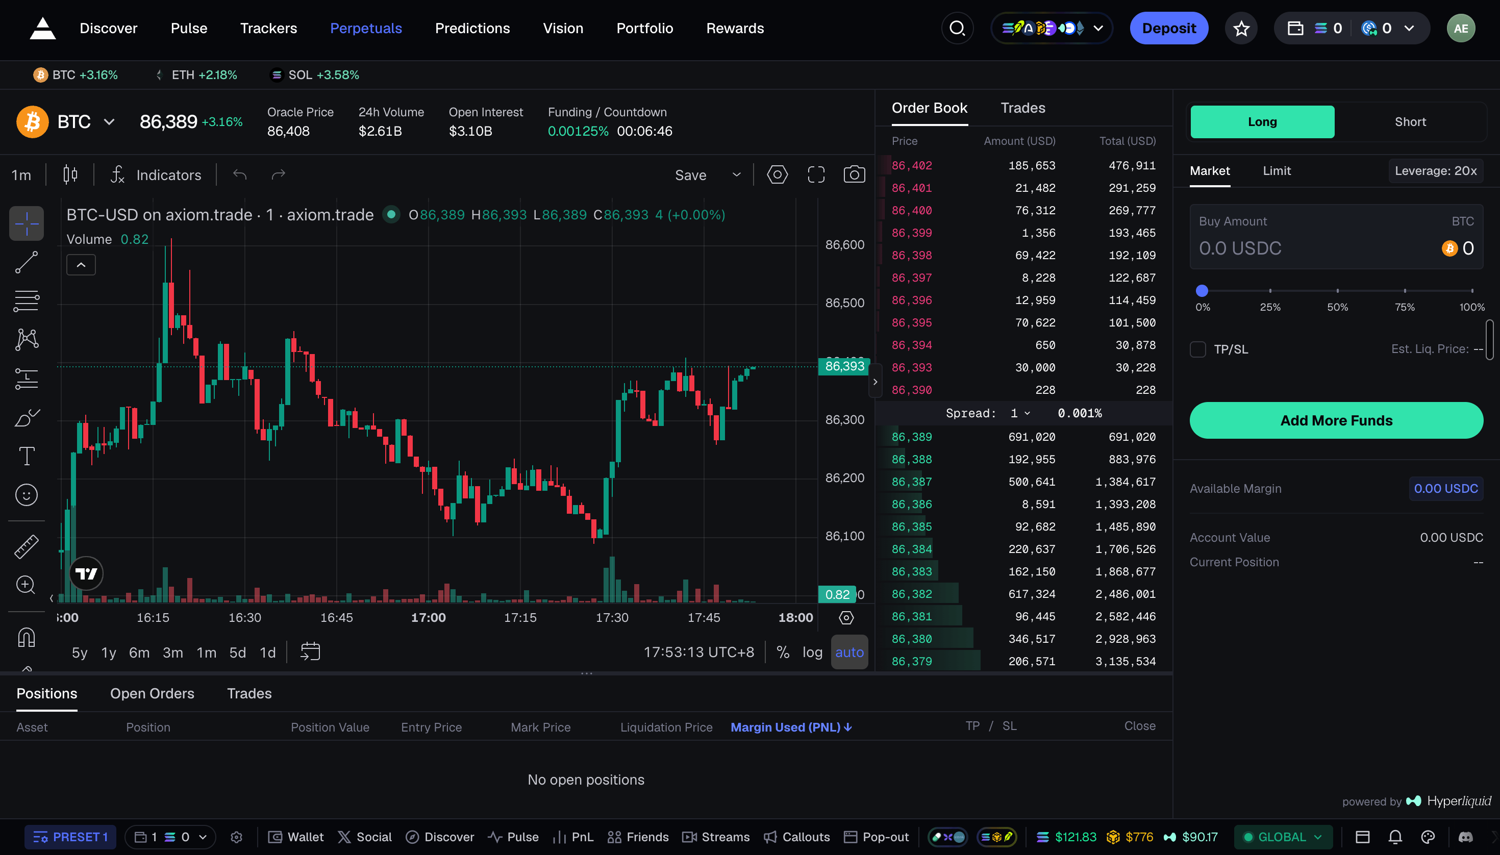Switch to the Open Orders tab
The image size is (1500, 855).
(152, 693)
